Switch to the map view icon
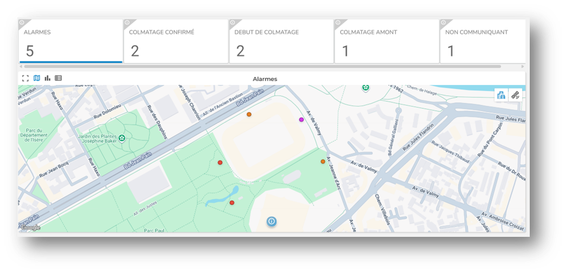This screenshot has width=565, height=272. click(37, 78)
